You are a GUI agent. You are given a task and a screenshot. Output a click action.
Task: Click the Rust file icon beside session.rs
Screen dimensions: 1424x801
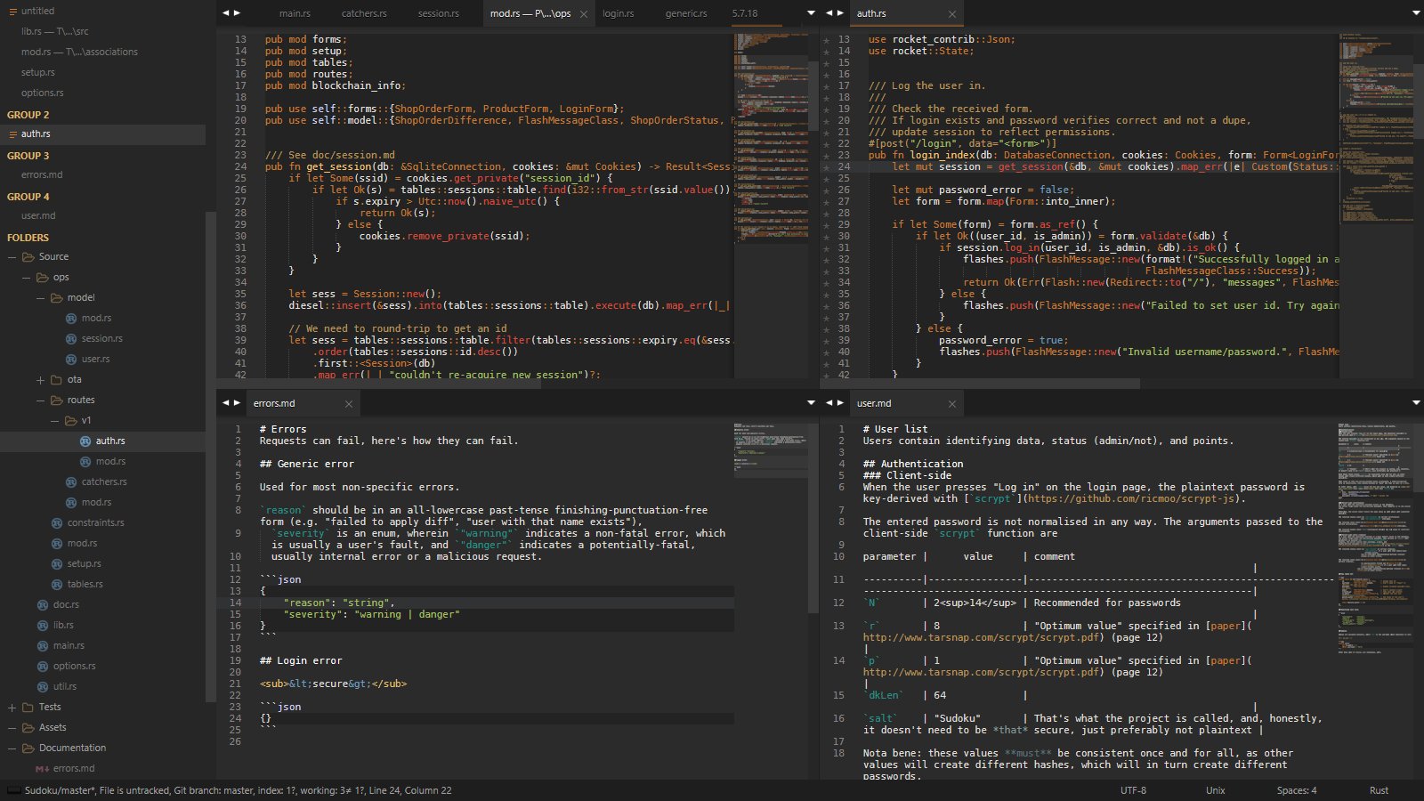(x=72, y=338)
